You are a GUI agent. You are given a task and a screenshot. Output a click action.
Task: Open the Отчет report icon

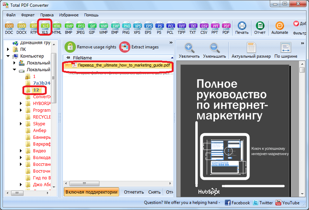[x=260, y=26]
